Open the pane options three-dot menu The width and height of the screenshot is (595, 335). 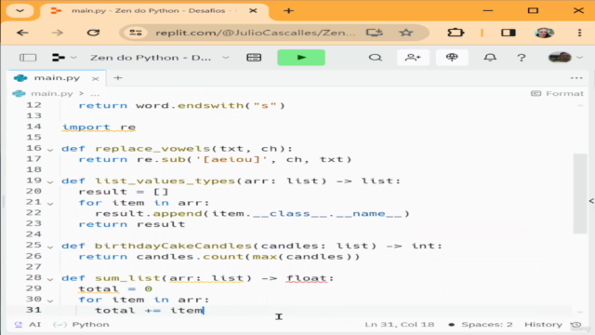[576, 78]
